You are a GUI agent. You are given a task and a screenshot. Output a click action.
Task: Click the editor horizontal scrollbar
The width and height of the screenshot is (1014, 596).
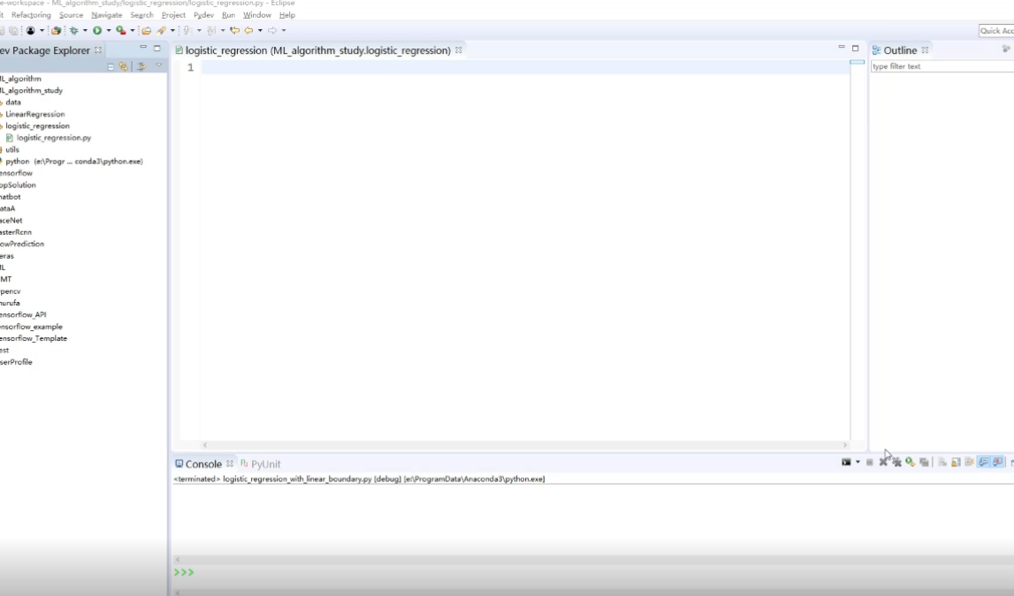point(523,445)
